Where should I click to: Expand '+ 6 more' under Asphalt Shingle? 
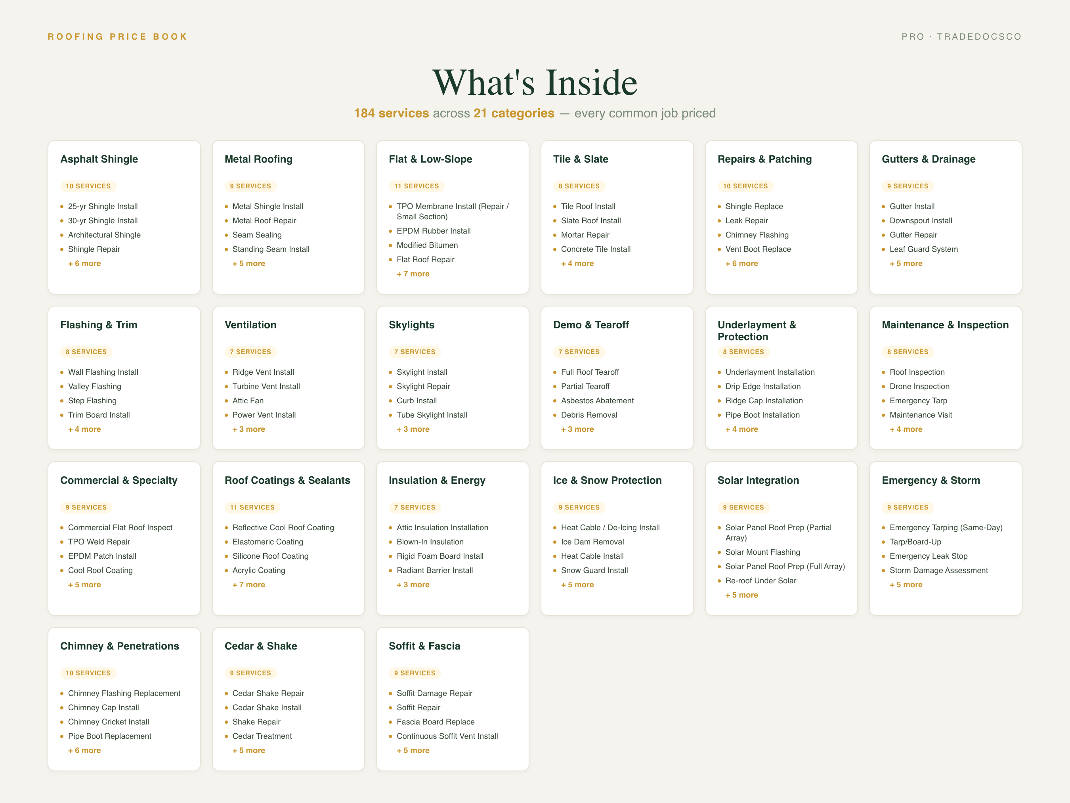point(84,263)
